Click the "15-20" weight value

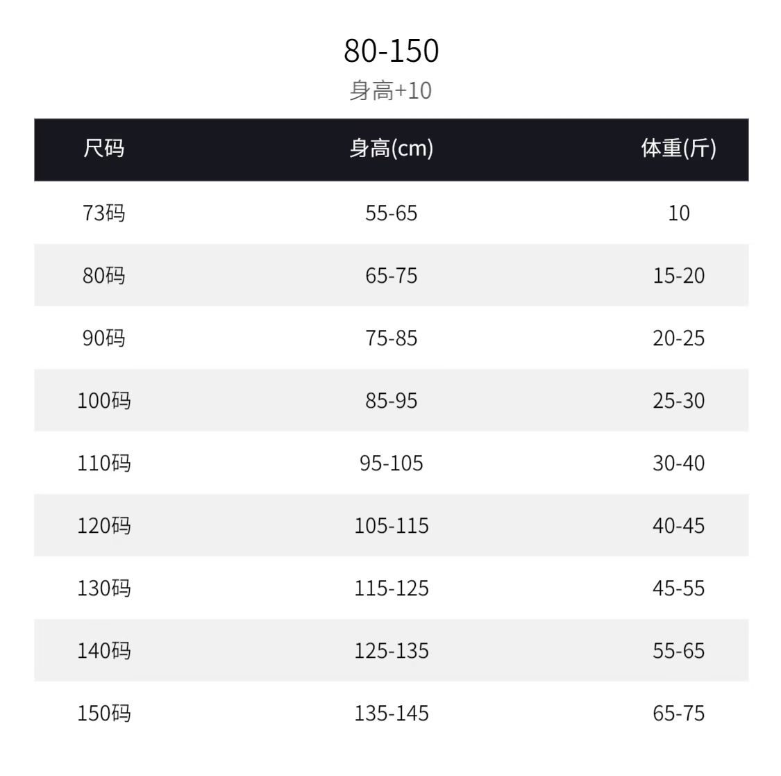click(x=678, y=275)
